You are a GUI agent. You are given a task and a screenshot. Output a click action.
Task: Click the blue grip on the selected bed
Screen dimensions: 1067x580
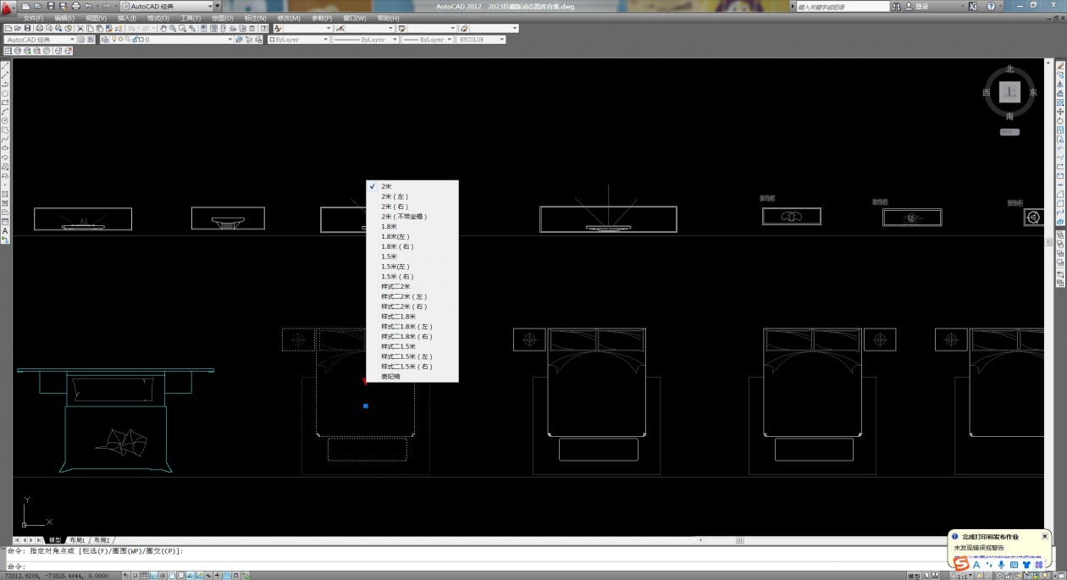366,406
